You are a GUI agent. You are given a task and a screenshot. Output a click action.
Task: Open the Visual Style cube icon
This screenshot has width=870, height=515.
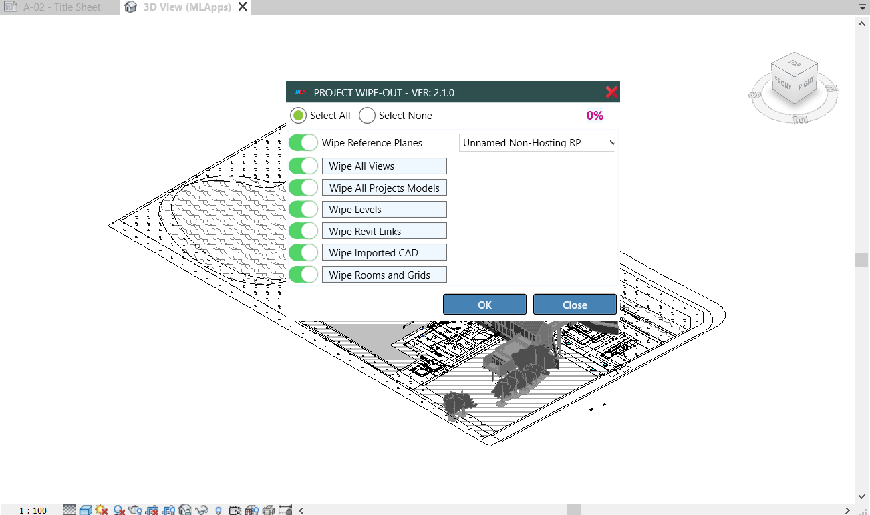[x=86, y=510]
